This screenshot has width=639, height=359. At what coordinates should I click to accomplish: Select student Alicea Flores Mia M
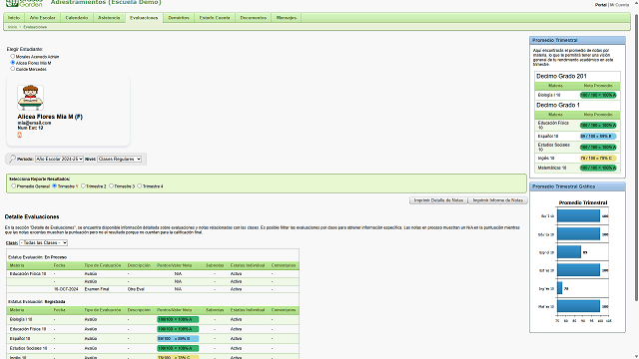tap(13, 63)
